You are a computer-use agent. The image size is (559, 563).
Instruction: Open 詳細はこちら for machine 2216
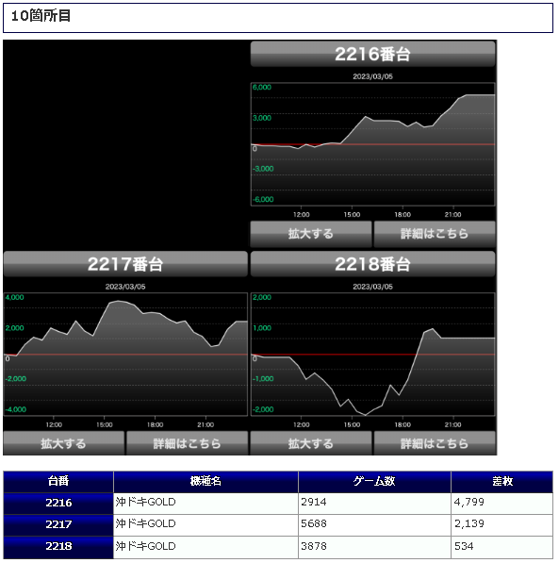(435, 234)
